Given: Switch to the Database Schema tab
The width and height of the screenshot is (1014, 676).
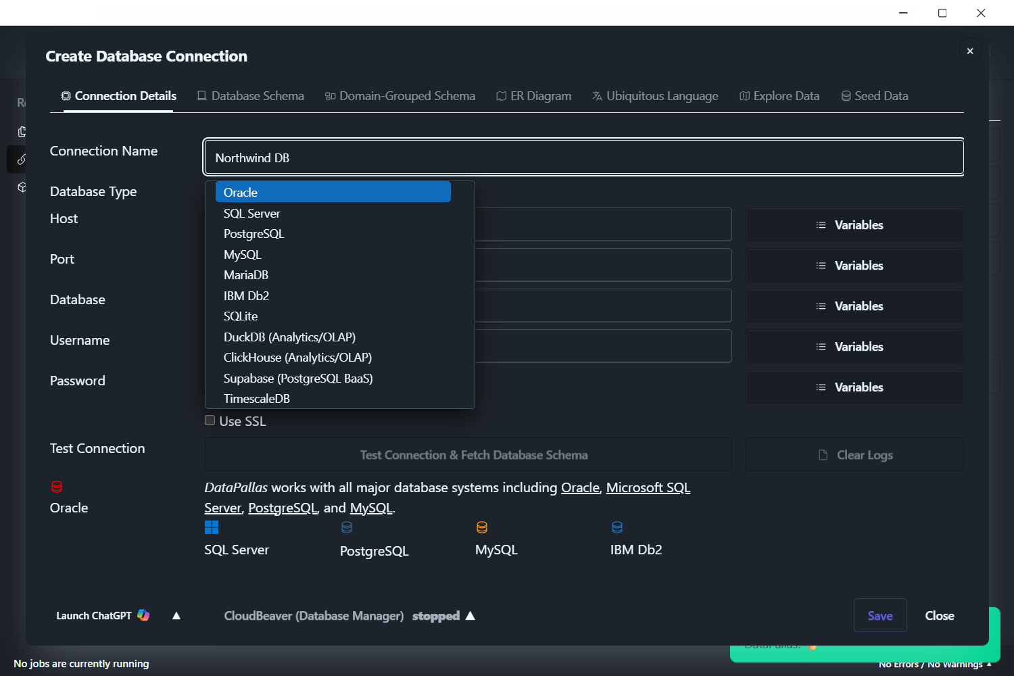Looking at the screenshot, I should [x=251, y=96].
